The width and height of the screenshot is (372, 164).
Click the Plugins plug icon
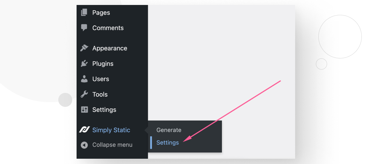coord(84,63)
